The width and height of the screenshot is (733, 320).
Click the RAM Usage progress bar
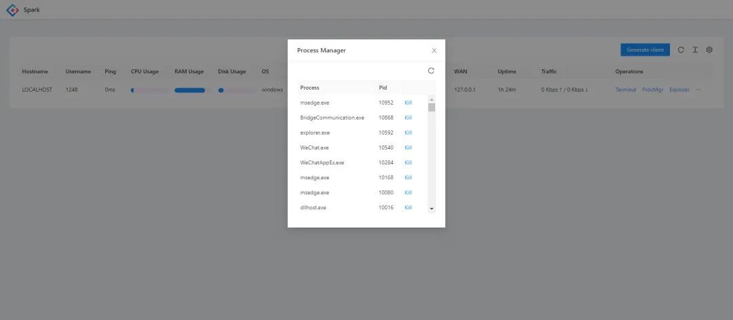193,90
